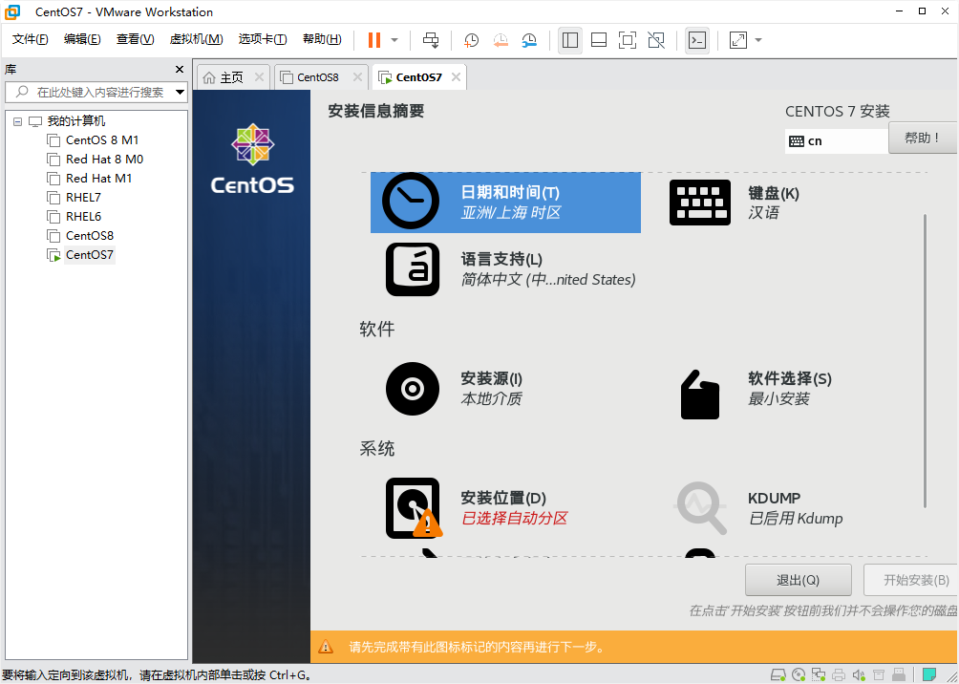959x684 pixels.
Task: Click the teal message log note icon
Action: (929, 674)
